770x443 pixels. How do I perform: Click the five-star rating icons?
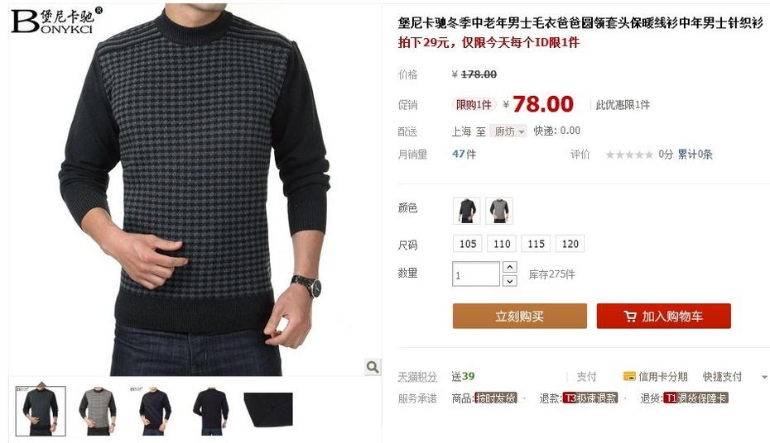pos(629,155)
